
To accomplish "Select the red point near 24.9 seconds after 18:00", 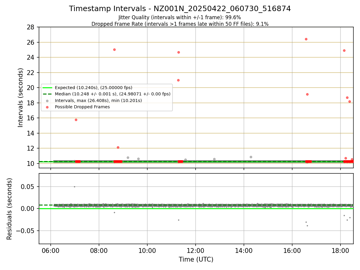I will point(344,50).
